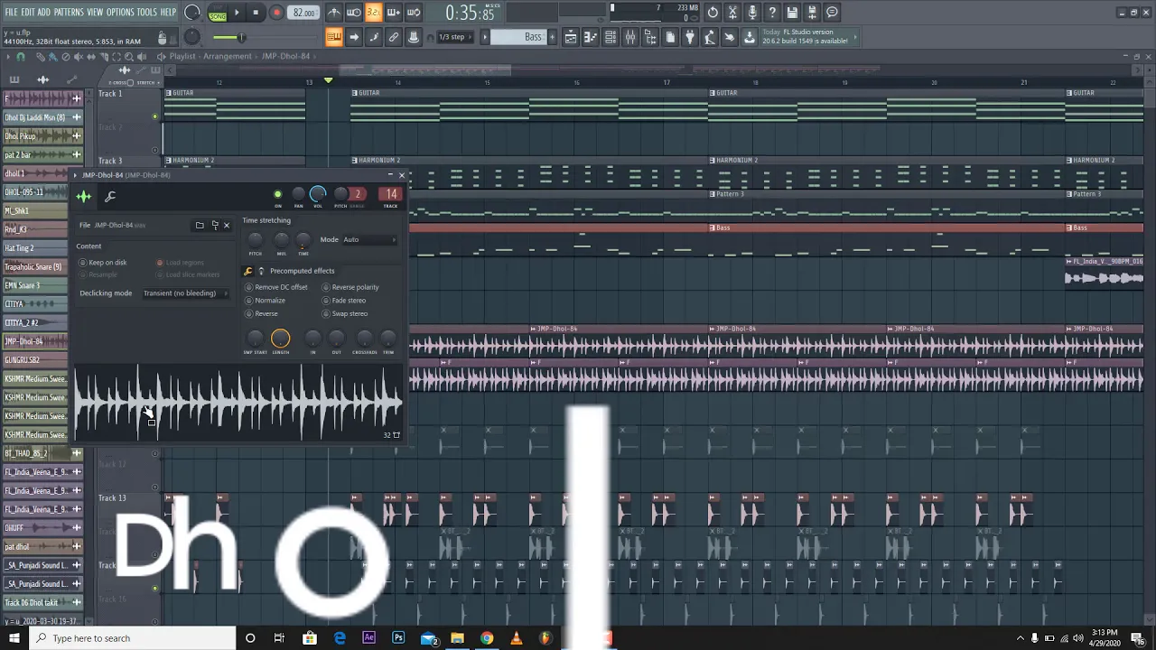
Task: Enable Reverse option
Action: tap(262, 314)
